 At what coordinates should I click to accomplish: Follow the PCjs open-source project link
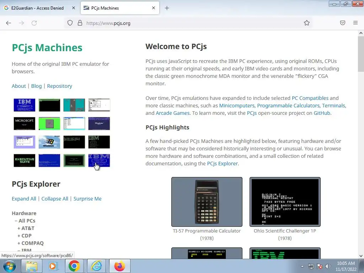pos(252,113)
